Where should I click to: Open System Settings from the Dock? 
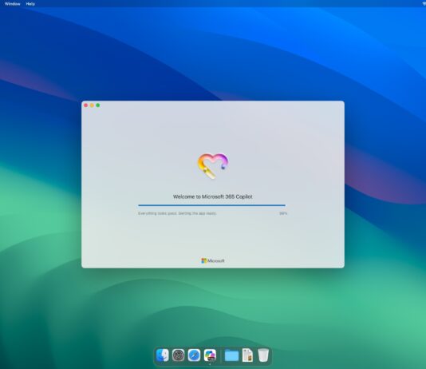pyautogui.click(x=178, y=355)
